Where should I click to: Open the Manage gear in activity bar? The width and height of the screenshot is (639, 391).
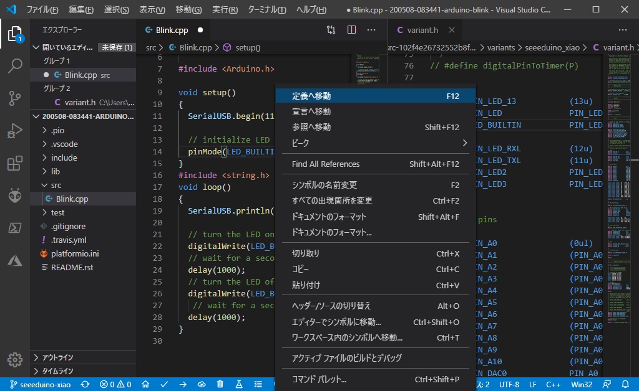[15, 360]
